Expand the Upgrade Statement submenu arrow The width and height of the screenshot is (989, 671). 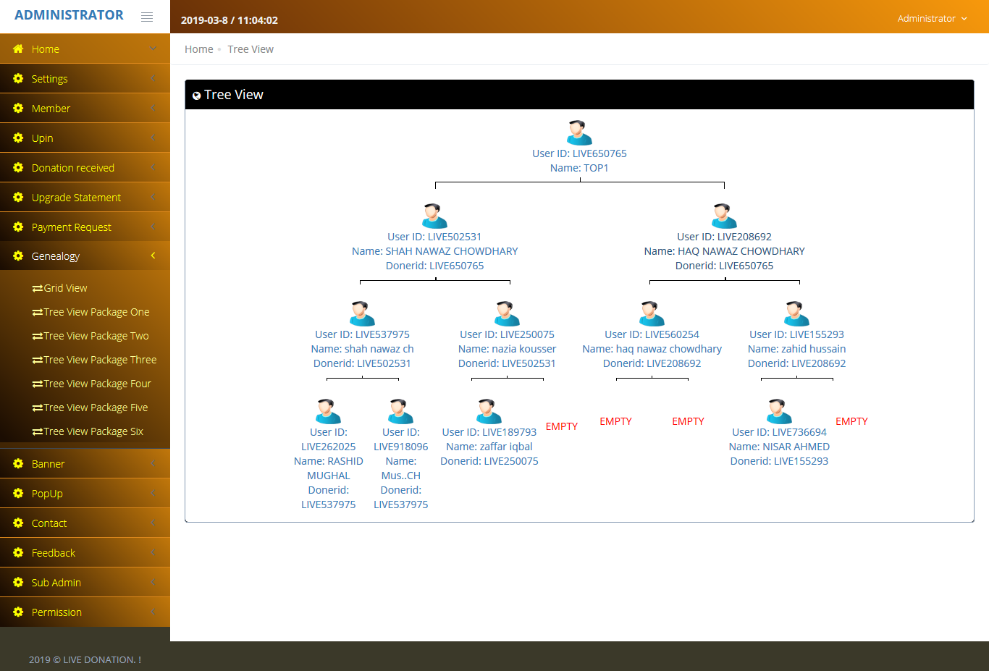153,197
